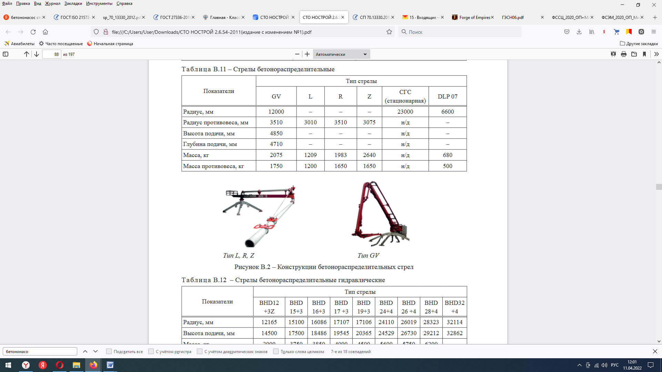The width and height of the screenshot is (662, 372).
Task: Open PDF viewer tools overflow menu
Action: click(656, 54)
